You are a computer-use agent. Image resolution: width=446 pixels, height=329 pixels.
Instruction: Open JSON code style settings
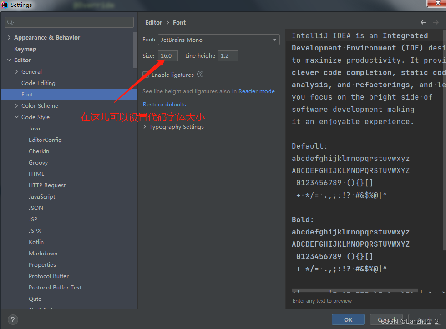coord(36,208)
